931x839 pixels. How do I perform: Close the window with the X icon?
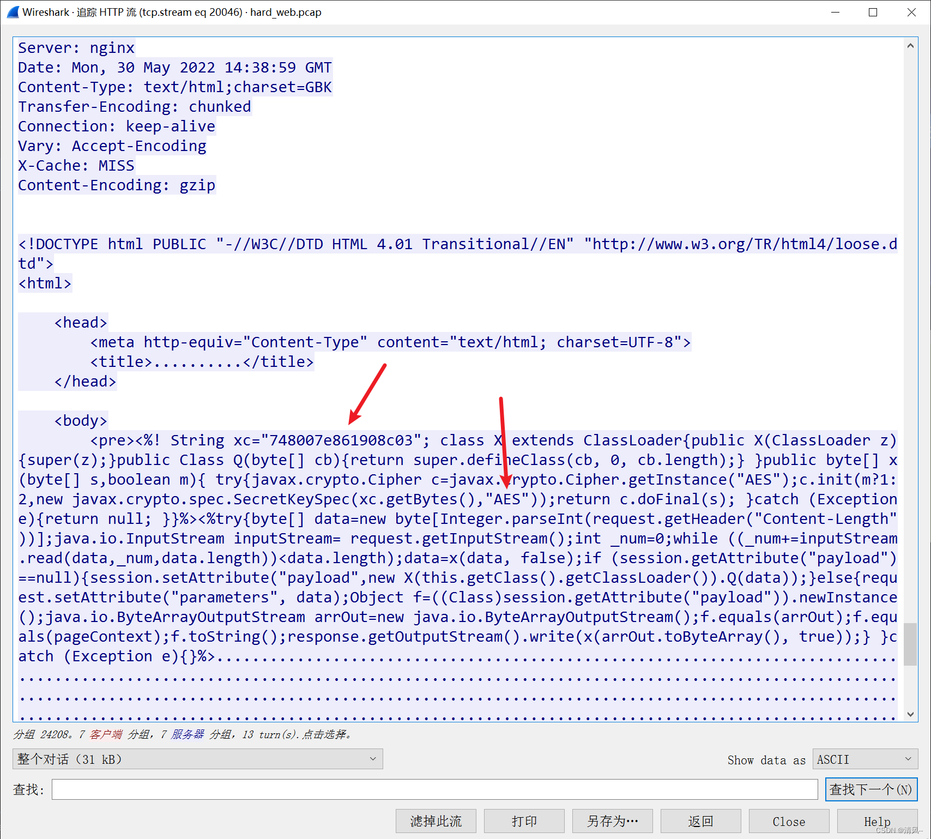coord(911,12)
